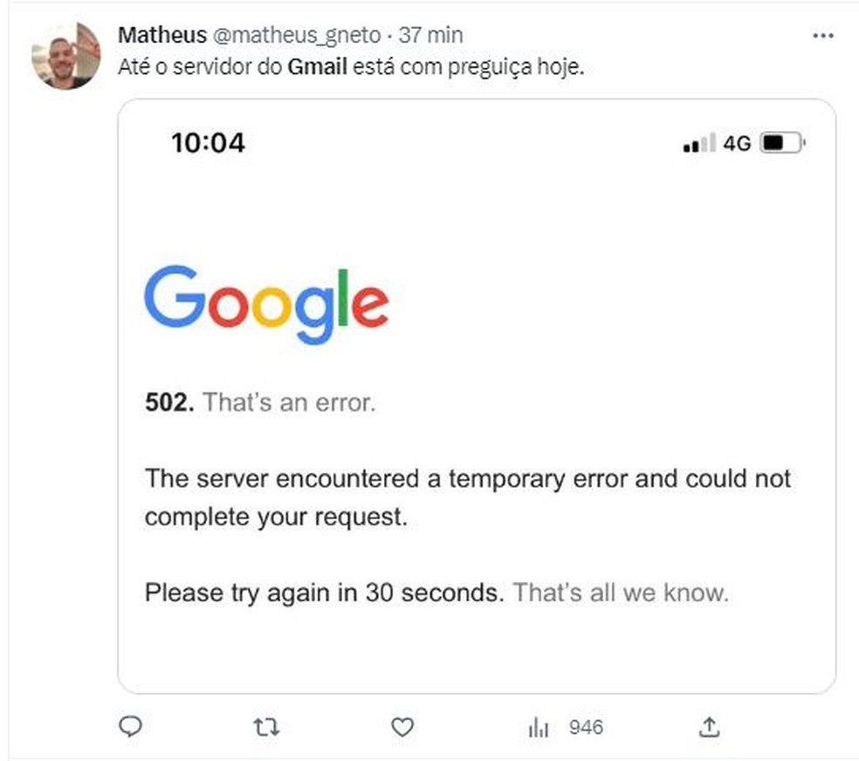Click the battery icon in the phone screenshot
Viewport: 859px width, 761px height.
click(x=783, y=143)
